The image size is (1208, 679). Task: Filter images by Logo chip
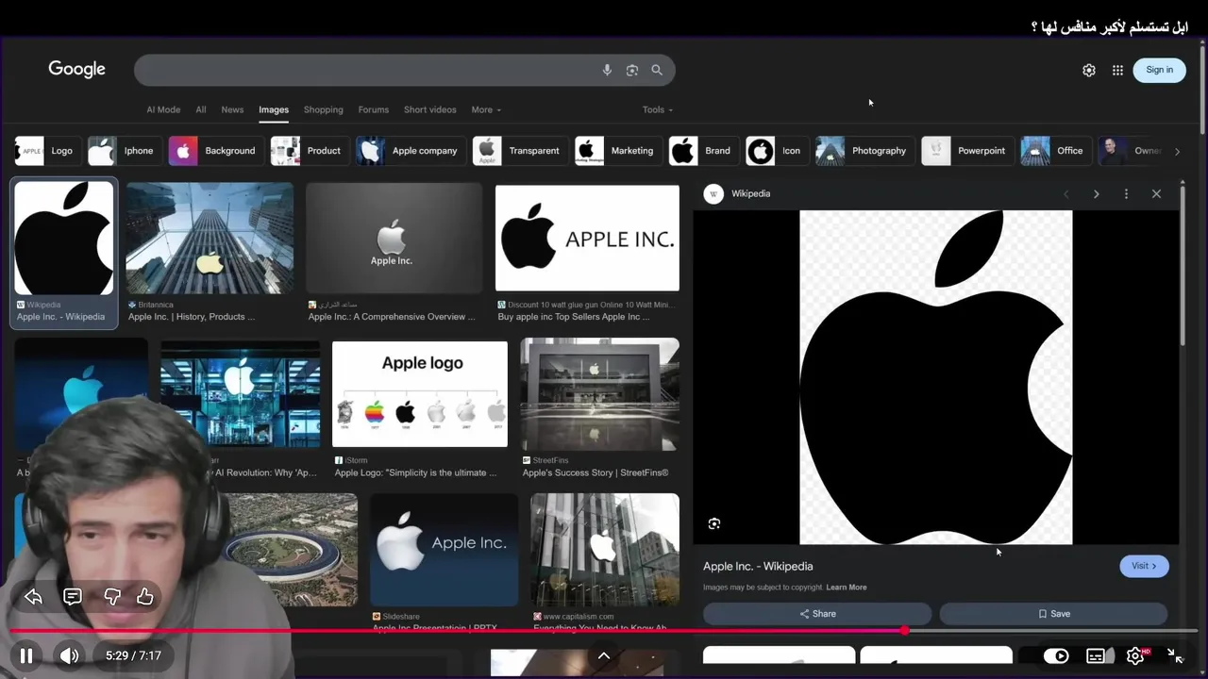click(45, 151)
